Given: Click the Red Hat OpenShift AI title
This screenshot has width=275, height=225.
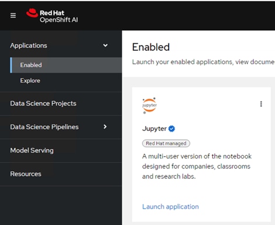Looking at the screenshot, I should pos(59,16).
